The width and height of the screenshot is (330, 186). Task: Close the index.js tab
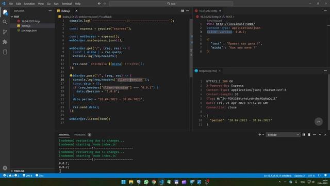76,11
